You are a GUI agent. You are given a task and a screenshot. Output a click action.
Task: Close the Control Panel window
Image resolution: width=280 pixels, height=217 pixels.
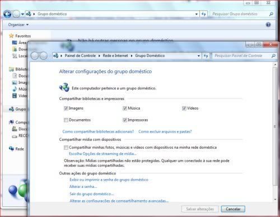tap(270, 44)
